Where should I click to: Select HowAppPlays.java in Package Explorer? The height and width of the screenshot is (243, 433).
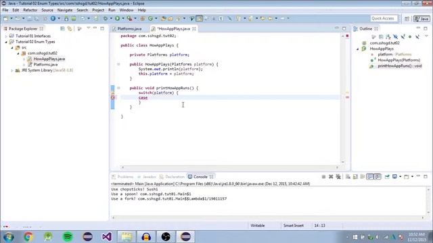pyautogui.click(x=49, y=59)
